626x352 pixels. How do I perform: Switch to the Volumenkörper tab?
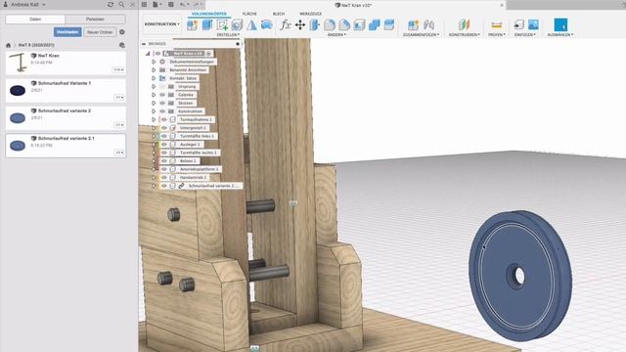point(208,14)
